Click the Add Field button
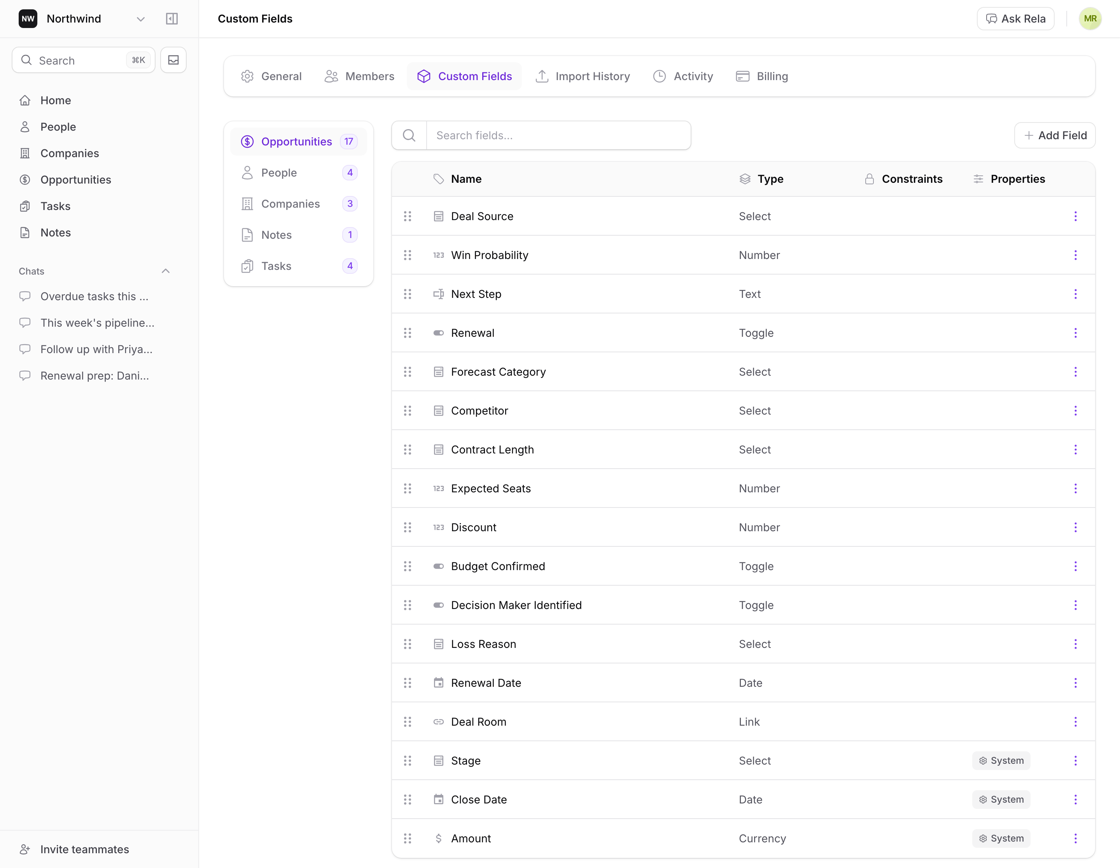1120x868 pixels. tap(1055, 135)
